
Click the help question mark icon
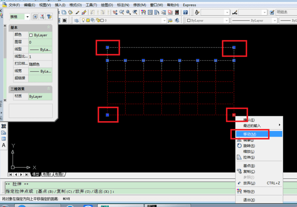pyautogui.click(x=185, y=13)
